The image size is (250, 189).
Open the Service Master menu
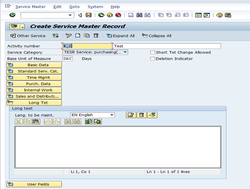30,7
